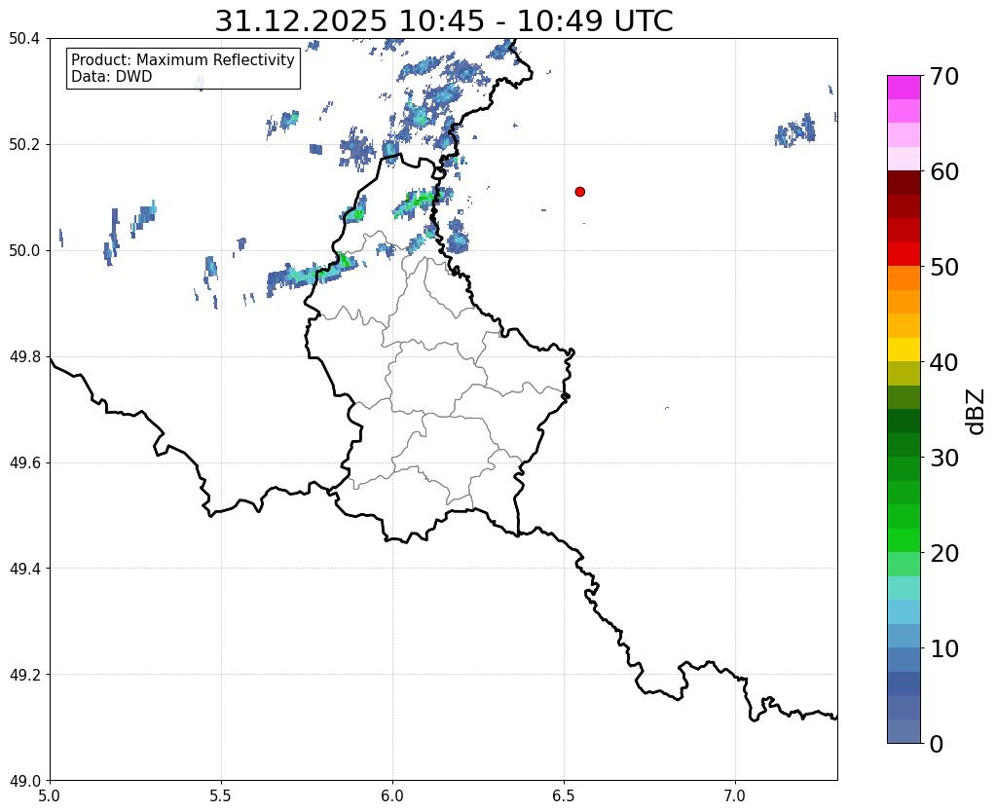Click the light green colorbar swatch at 20 dBZ
This screenshot has height=812, width=996.
point(904,564)
